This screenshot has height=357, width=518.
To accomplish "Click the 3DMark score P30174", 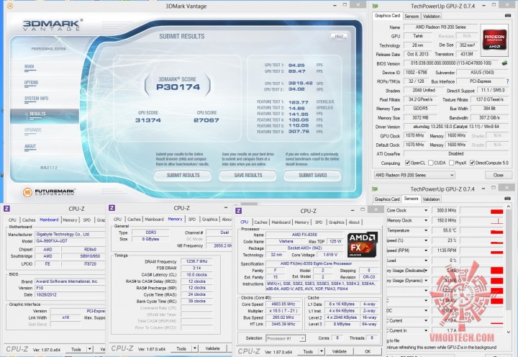I will pos(178,87).
